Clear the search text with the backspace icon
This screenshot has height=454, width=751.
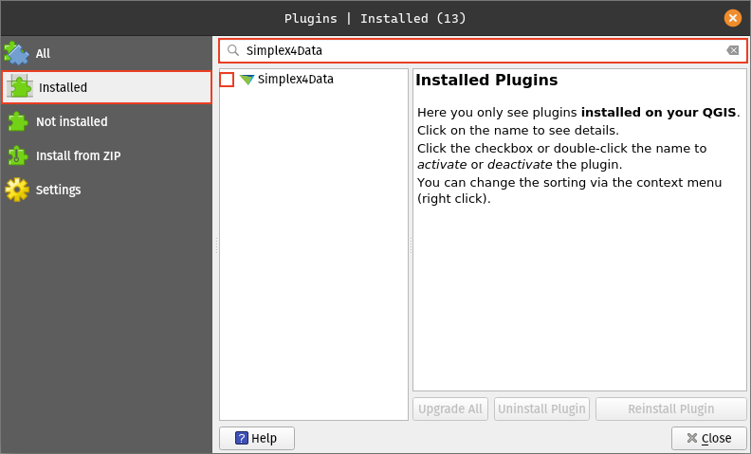point(732,50)
